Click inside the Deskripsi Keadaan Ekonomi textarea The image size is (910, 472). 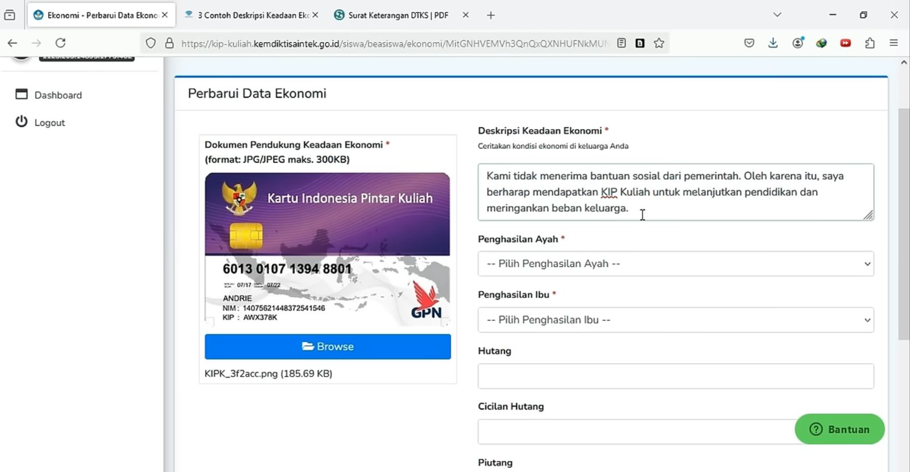click(x=676, y=192)
